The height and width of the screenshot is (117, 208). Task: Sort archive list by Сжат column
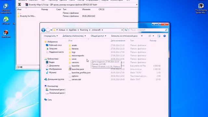click(x=58, y=9)
